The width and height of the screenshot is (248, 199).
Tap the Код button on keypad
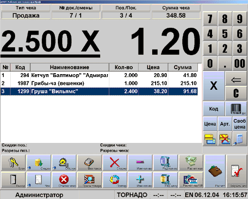coord(213,109)
